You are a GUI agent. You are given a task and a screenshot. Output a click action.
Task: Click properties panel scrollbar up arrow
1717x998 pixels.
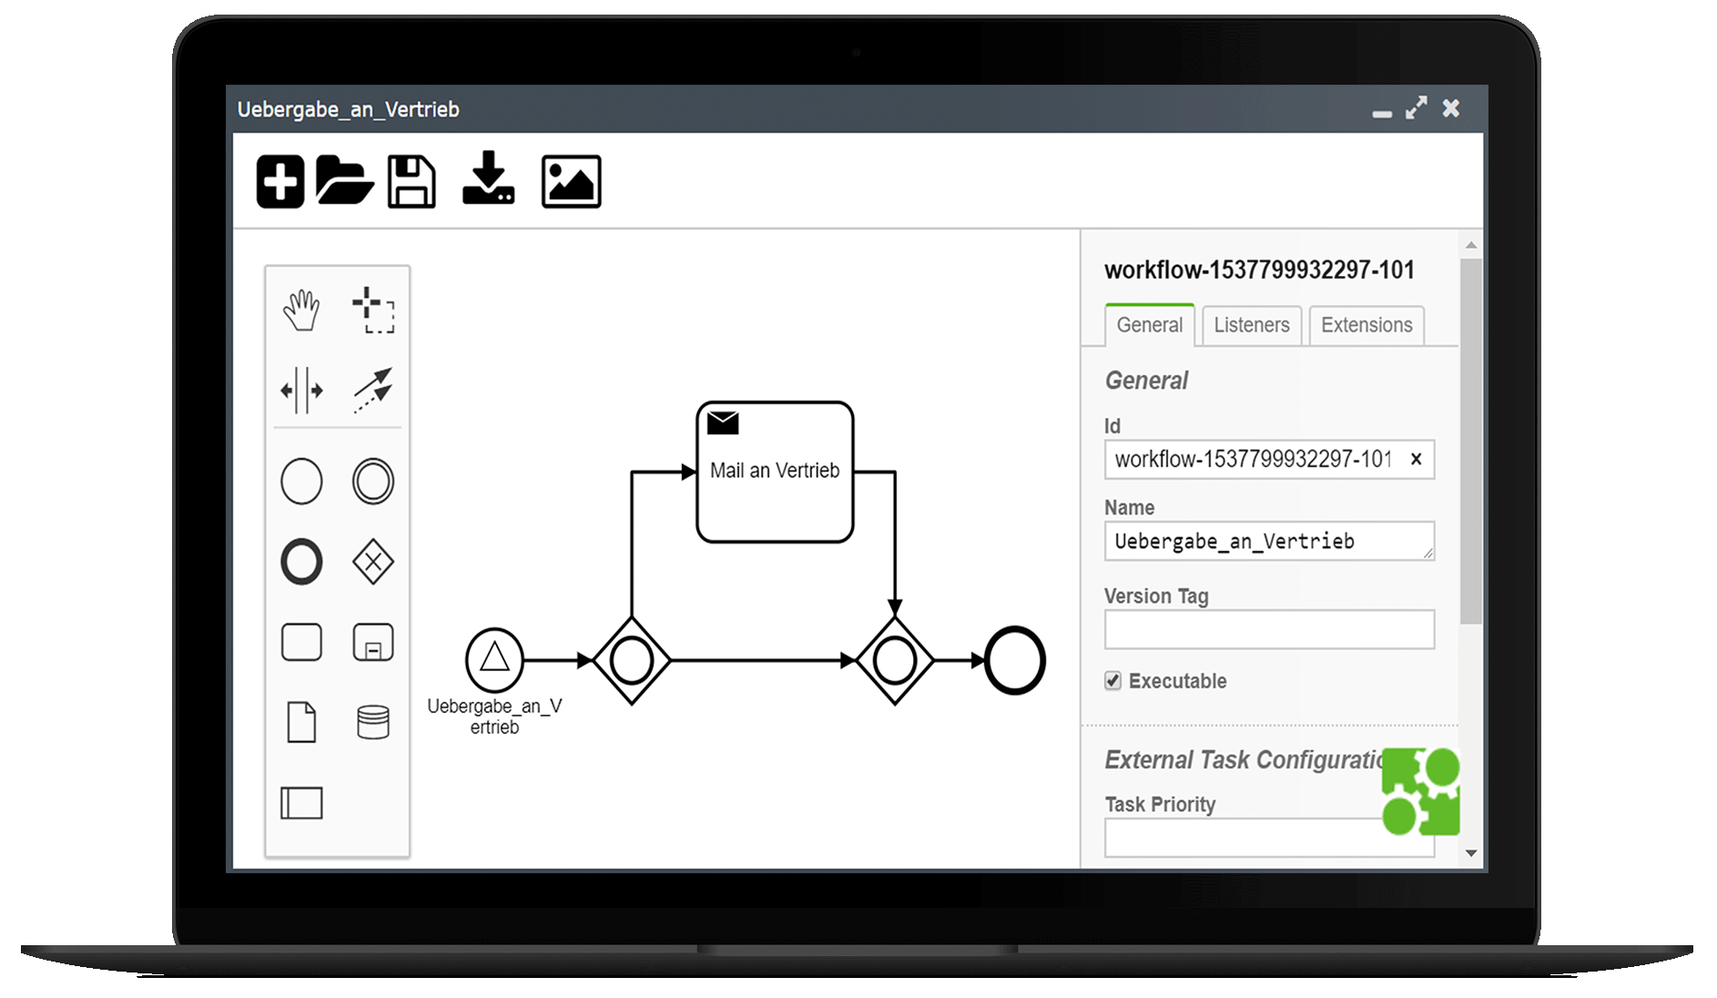[x=1471, y=246]
